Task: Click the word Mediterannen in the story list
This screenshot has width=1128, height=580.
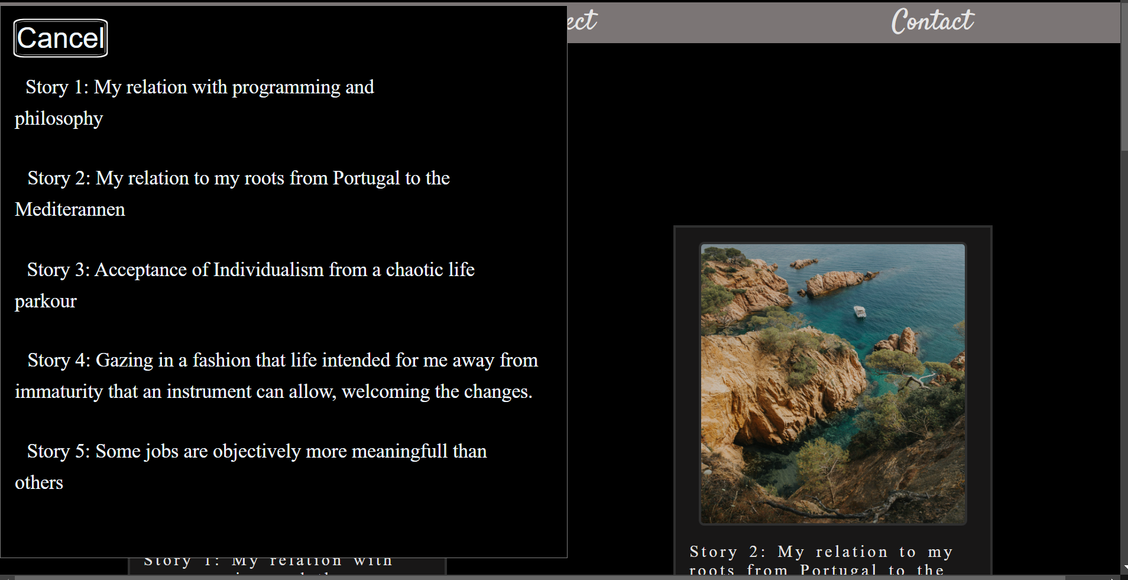Action: (x=70, y=210)
